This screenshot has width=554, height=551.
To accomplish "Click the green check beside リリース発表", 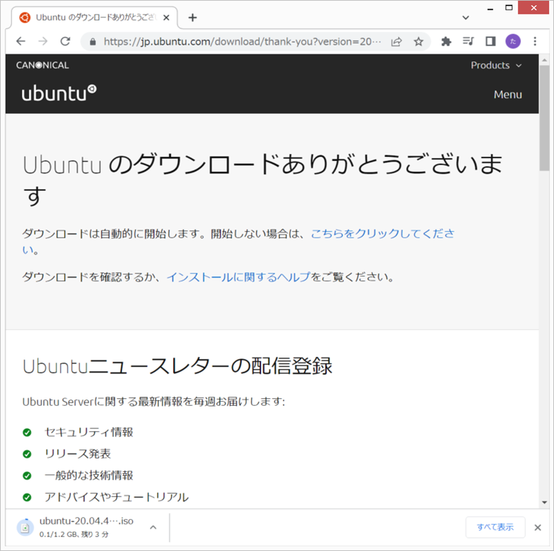I will click(x=27, y=454).
